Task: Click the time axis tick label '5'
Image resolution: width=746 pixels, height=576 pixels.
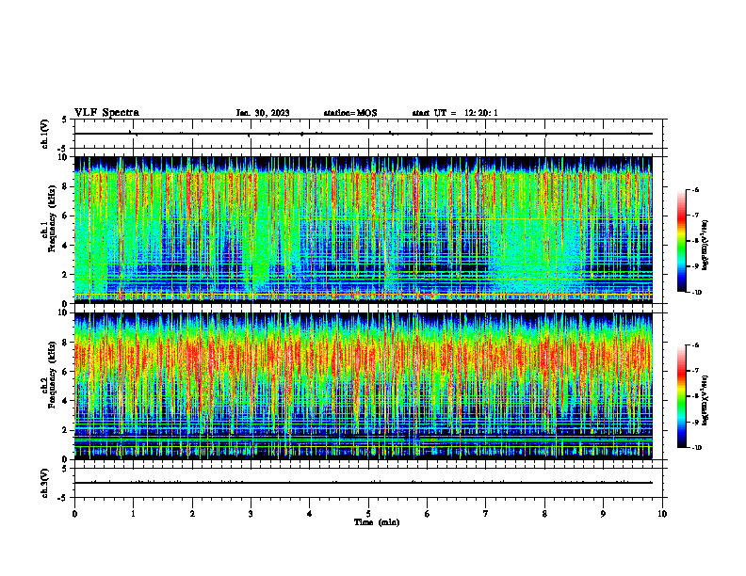Action: pos(368,514)
